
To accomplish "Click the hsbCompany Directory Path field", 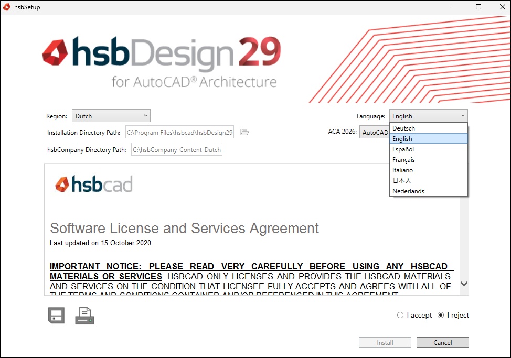I will (177, 149).
